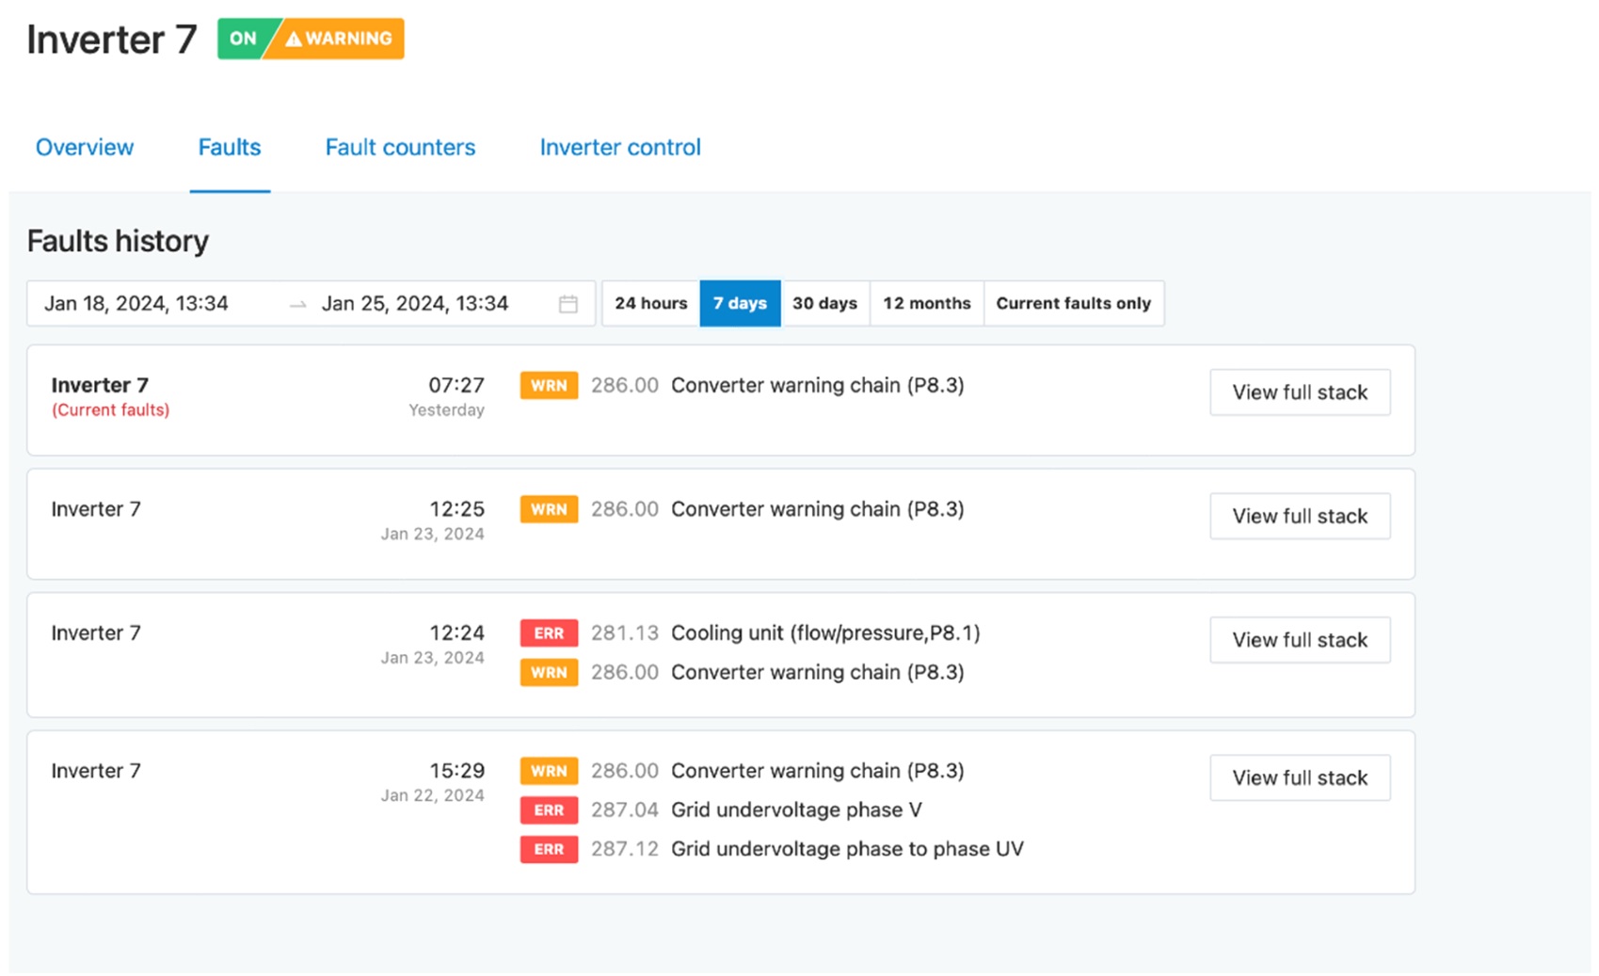The width and height of the screenshot is (1599, 976).
Task: View full stack for 15:29 Jan 22 entry
Action: click(x=1300, y=777)
